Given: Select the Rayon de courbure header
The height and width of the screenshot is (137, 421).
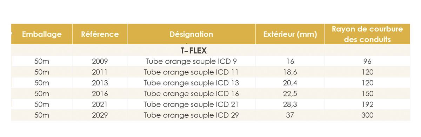Looking at the screenshot, I should point(367,34).
